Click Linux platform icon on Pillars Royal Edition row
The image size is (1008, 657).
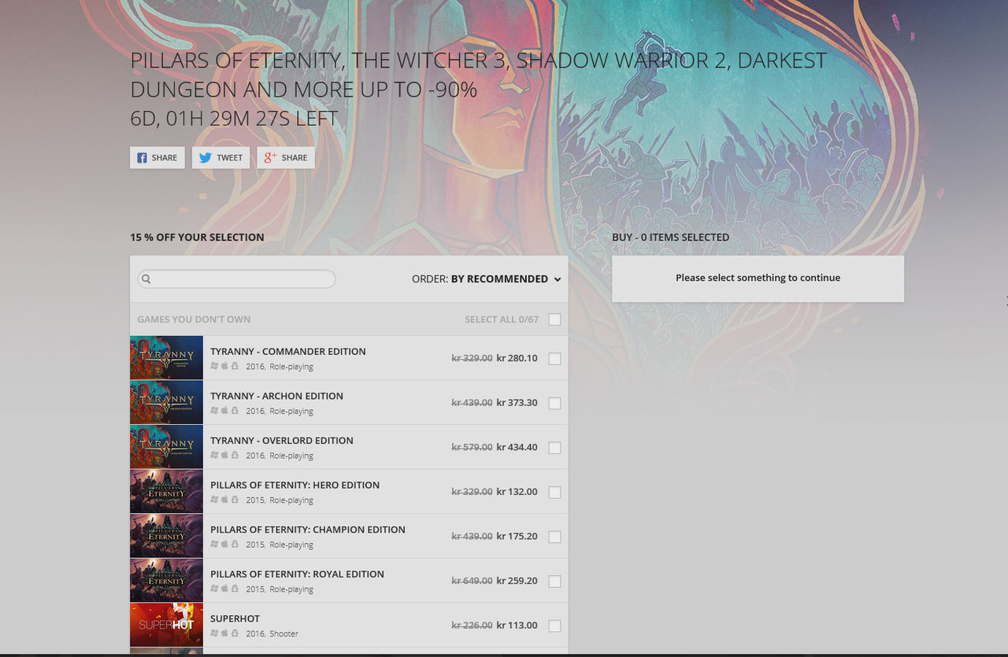point(235,589)
